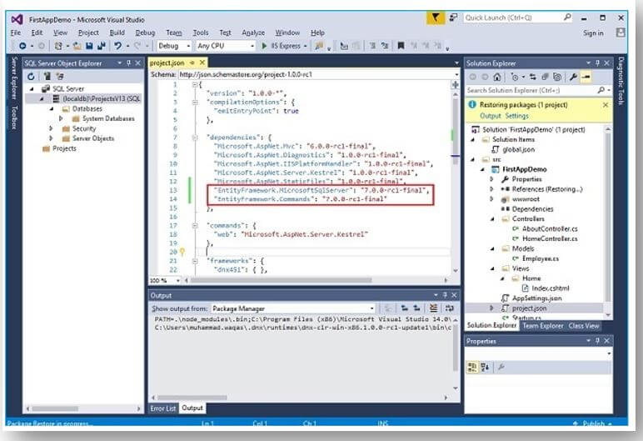Image resolution: width=643 pixels, height=441 pixels.
Task: Click the Sign in link
Action: click(593, 33)
